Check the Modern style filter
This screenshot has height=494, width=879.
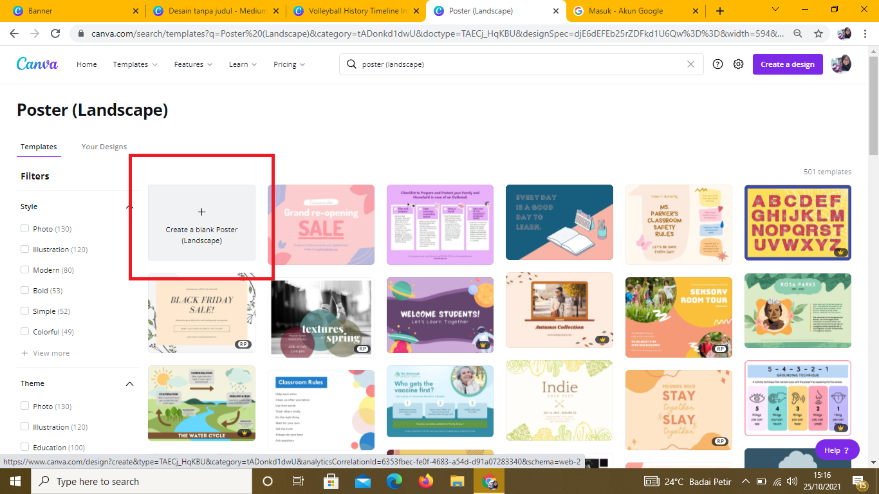pyautogui.click(x=24, y=270)
